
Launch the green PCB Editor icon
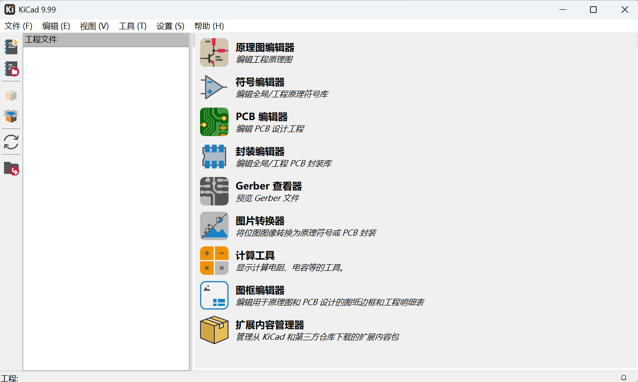click(214, 122)
